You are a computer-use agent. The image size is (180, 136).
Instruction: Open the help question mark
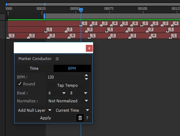coord(87,118)
